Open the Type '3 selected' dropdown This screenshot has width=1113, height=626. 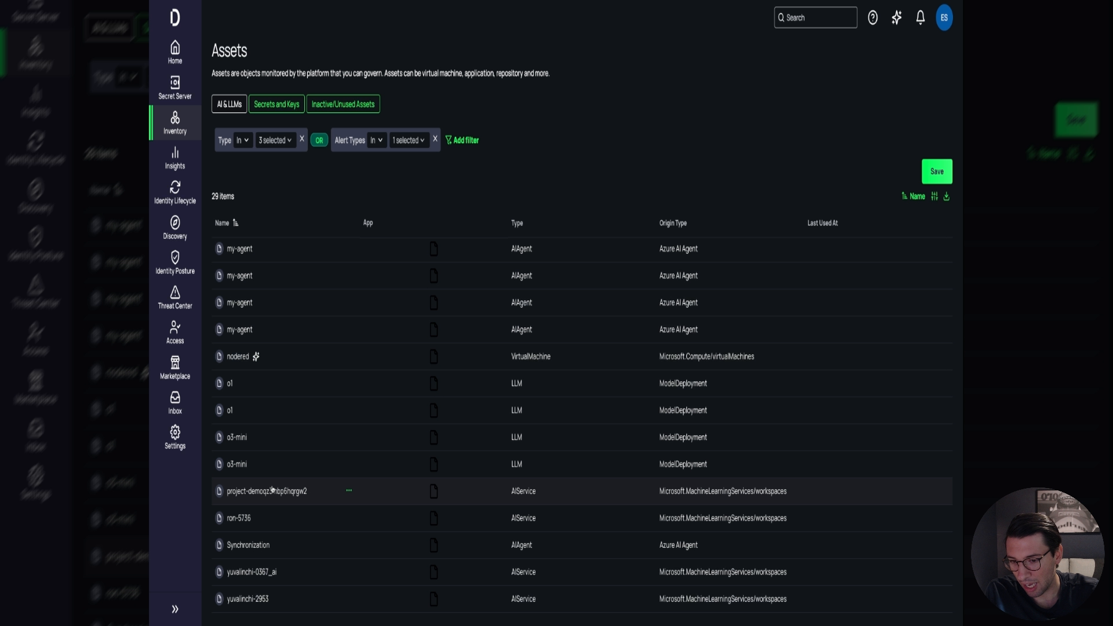coord(275,140)
